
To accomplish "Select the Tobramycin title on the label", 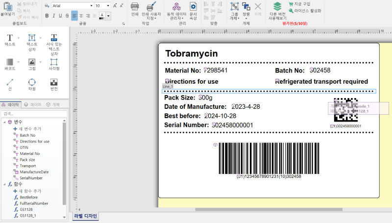I will tap(192, 53).
